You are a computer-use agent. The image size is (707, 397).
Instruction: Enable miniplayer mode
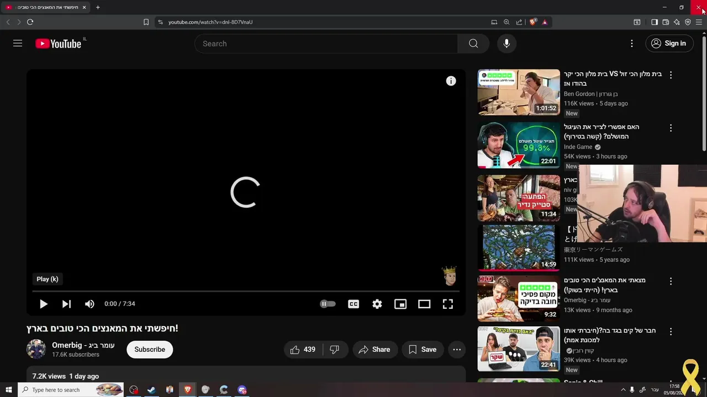click(x=400, y=304)
